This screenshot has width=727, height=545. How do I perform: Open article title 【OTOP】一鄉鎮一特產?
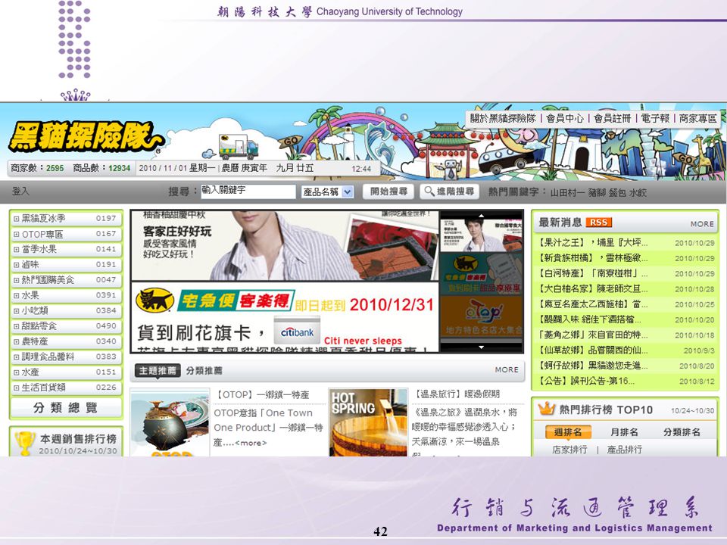tap(261, 395)
